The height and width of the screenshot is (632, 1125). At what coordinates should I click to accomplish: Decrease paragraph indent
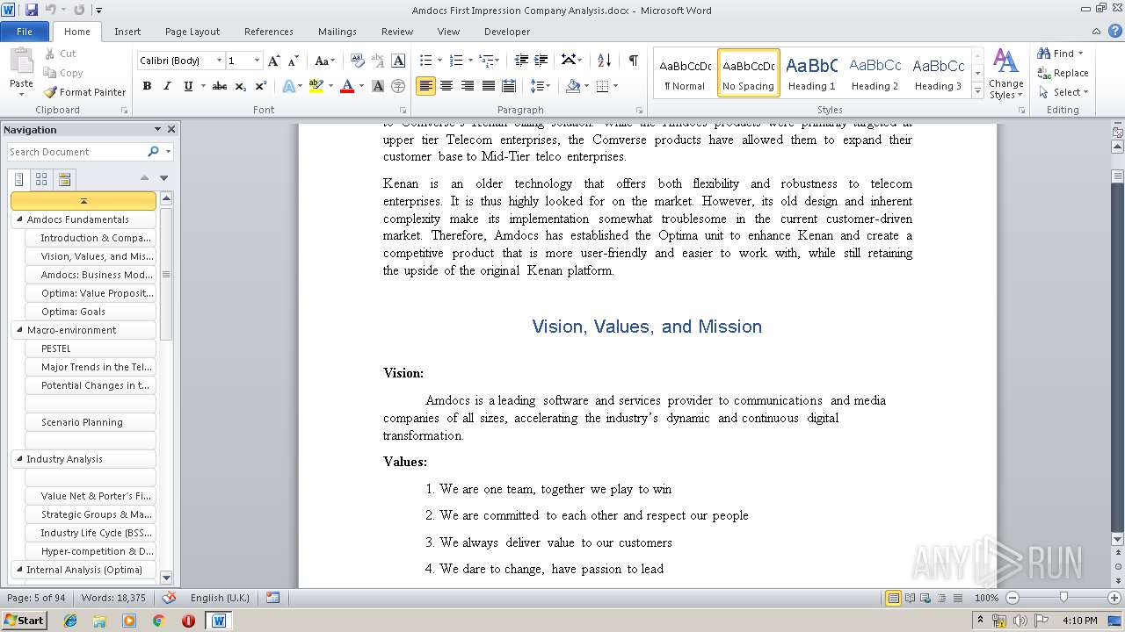coord(521,61)
